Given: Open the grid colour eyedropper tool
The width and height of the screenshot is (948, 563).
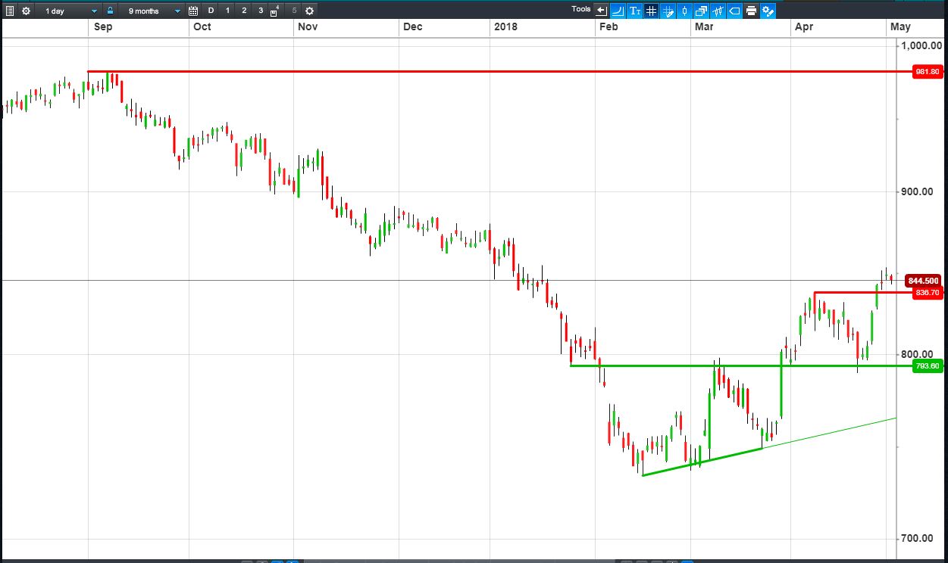Looking at the screenshot, I should coord(668,11).
